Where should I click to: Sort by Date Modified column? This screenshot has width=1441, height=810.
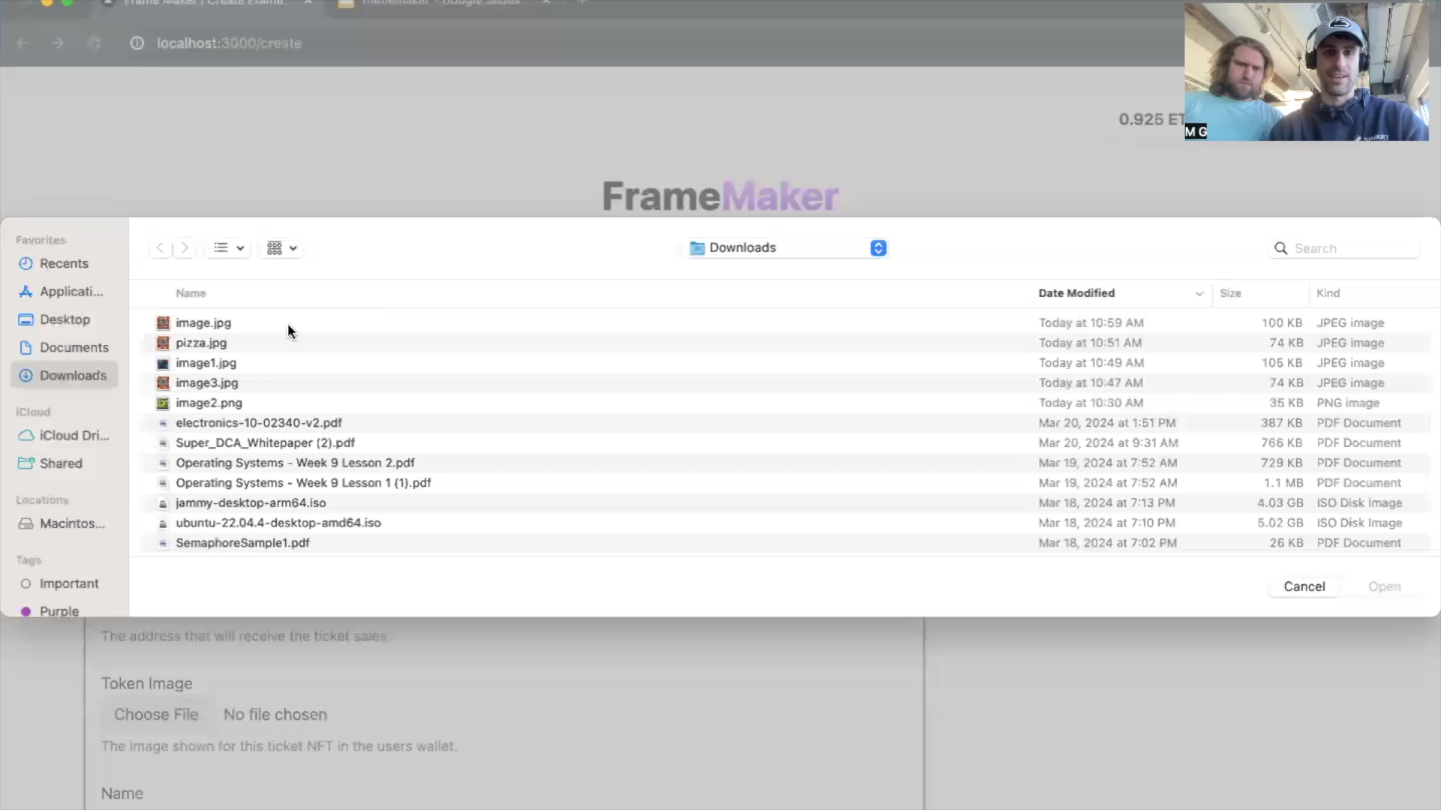[x=1076, y=293]
